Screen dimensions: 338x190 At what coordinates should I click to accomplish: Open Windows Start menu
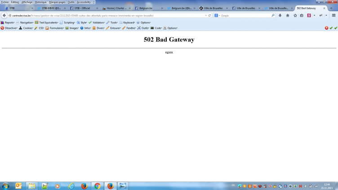[5, 186]
